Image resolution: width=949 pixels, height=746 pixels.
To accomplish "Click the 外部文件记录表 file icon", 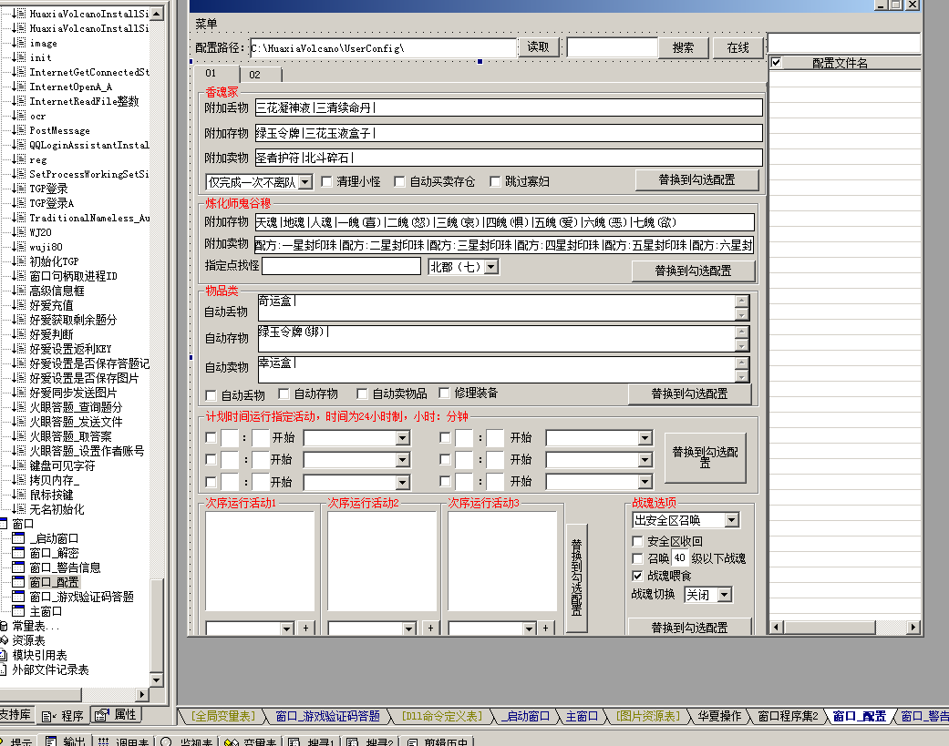I will [4, 669].
